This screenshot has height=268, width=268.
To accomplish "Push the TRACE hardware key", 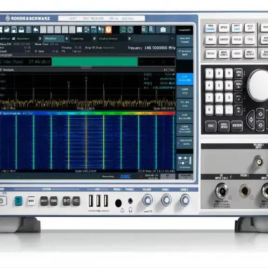I will point(237,40).
